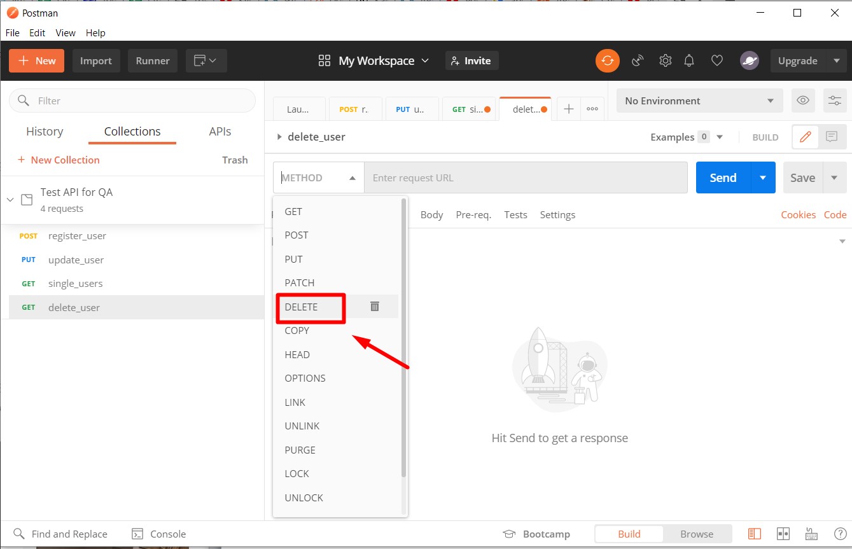Click the orange sync icon

(607, 60)
